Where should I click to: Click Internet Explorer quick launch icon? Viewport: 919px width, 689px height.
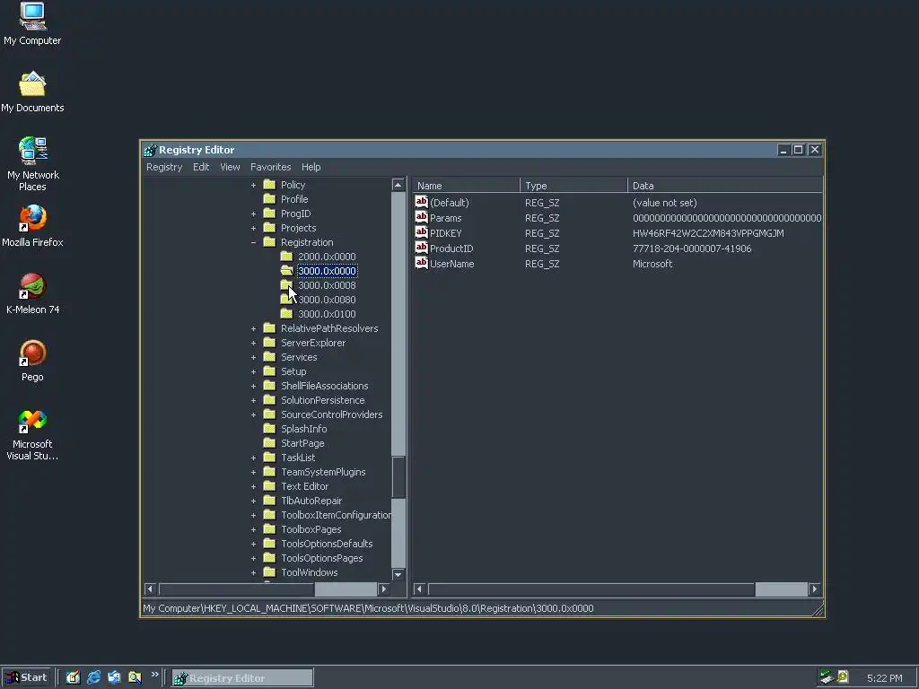93,678
